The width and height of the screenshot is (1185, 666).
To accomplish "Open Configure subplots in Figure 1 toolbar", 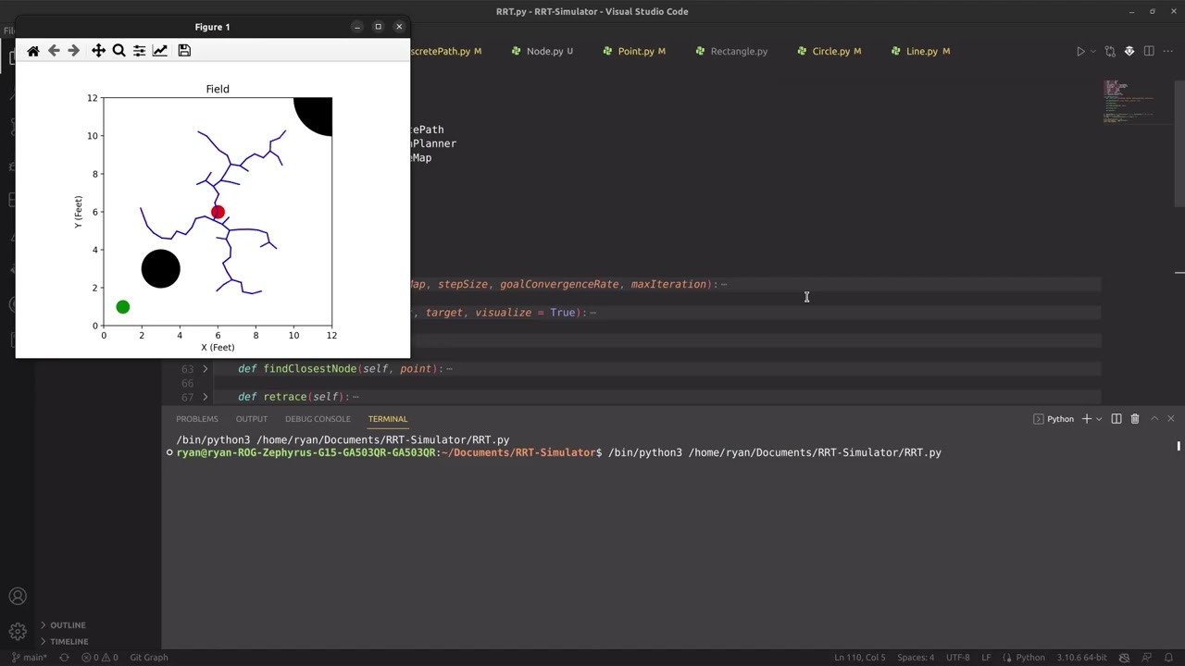I will (x=139, y=51).
